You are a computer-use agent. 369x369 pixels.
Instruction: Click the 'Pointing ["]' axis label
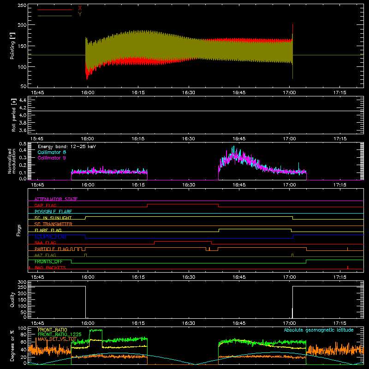pos(12,46)
